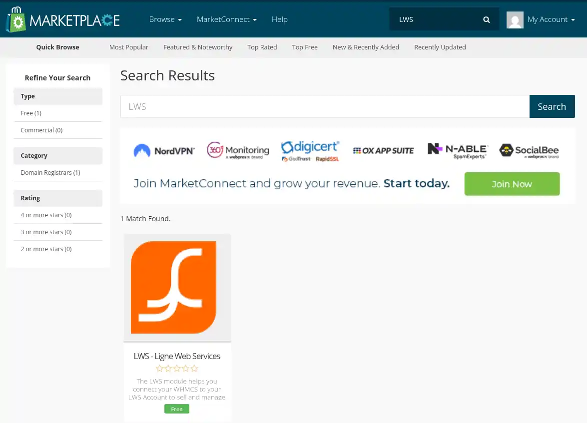Open the NordVPN partner logo

(x=164, y=150)
